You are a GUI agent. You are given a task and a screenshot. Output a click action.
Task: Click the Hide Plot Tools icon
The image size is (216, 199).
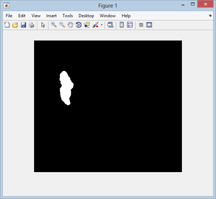(x=141, y=25)
